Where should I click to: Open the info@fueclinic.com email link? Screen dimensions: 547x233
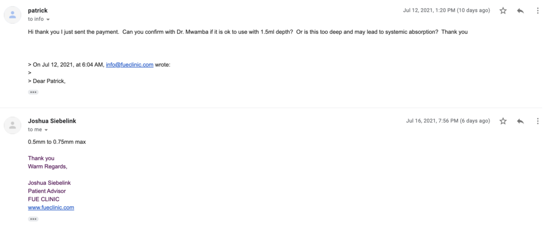pyautogui.click(x=130, y=65)
